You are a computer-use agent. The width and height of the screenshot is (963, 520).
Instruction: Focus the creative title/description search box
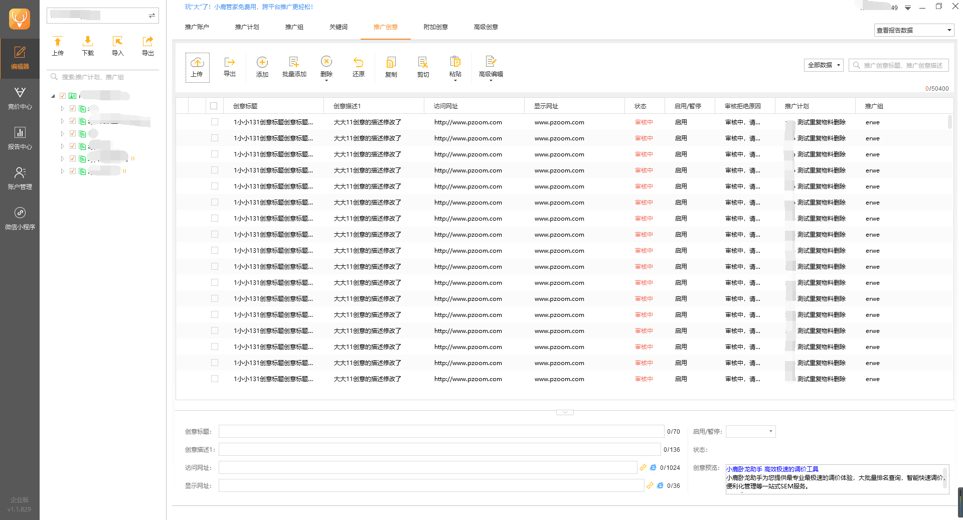pos(899,65)
